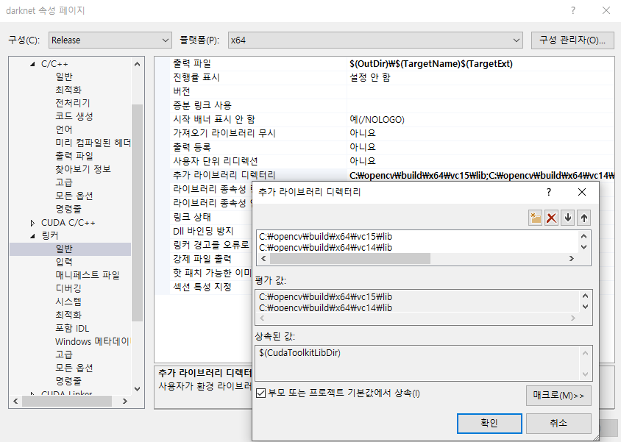The image size is (621, 442).
Task: Select 일반 under C/C++
Action: coord(64,76)
